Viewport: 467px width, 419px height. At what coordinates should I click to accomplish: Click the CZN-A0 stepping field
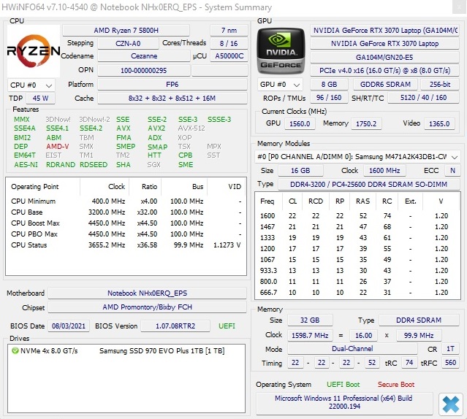128,43
